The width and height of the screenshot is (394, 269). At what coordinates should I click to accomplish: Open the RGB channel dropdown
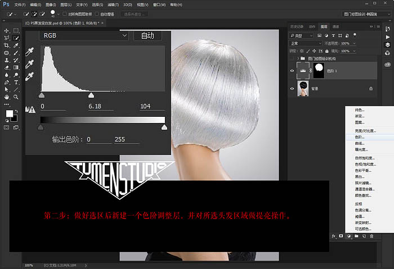click(84, 35)
